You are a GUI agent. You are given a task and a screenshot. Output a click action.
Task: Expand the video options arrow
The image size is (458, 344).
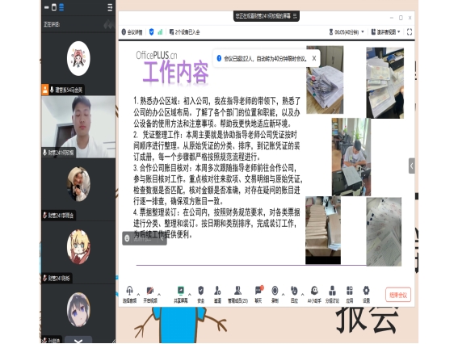coord(159,294)
